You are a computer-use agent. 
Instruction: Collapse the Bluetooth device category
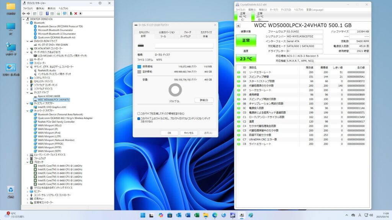(x=28, y=23)
